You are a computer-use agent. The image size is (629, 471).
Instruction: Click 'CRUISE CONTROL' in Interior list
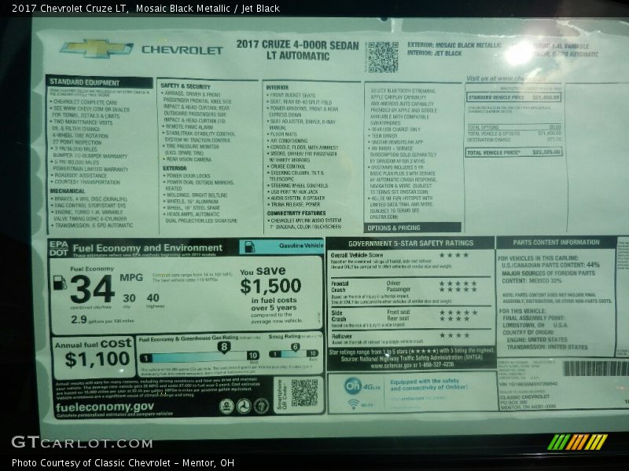(286, 166)
